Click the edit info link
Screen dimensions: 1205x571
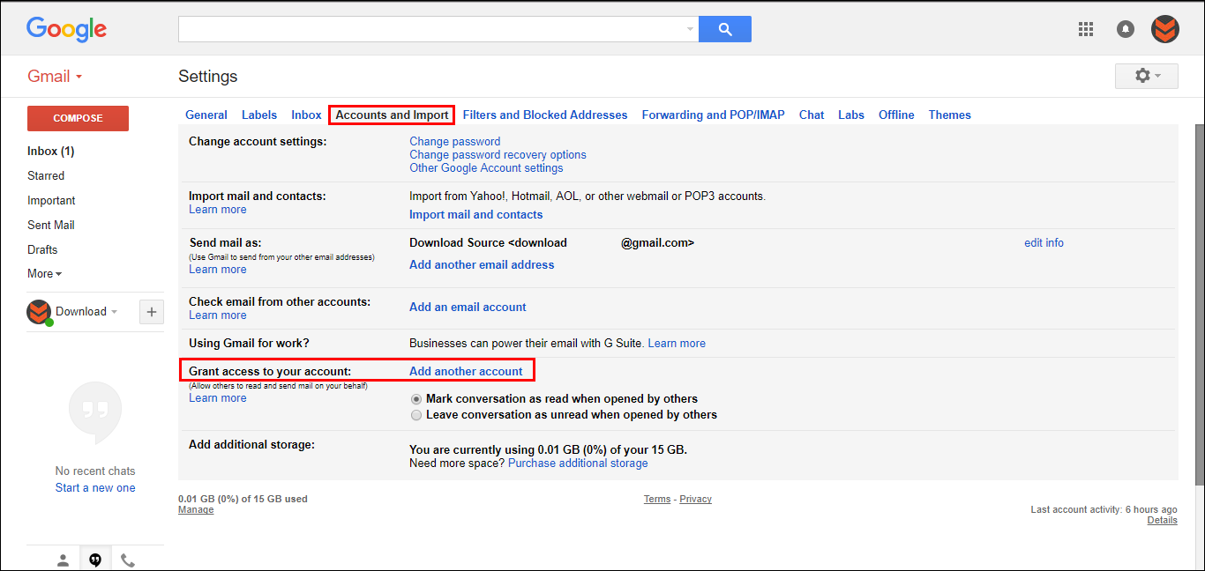click(x=1044, y=242)
